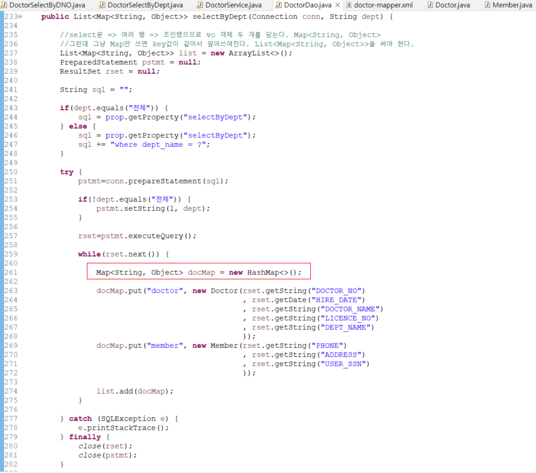Click line number 243 in the gutter
This screenshot has height=473, width=536.
point(11,108)
